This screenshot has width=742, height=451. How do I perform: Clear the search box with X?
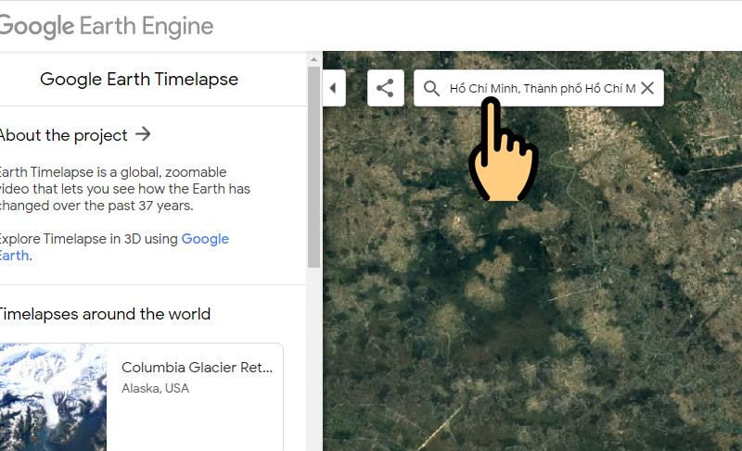point(646,88)
